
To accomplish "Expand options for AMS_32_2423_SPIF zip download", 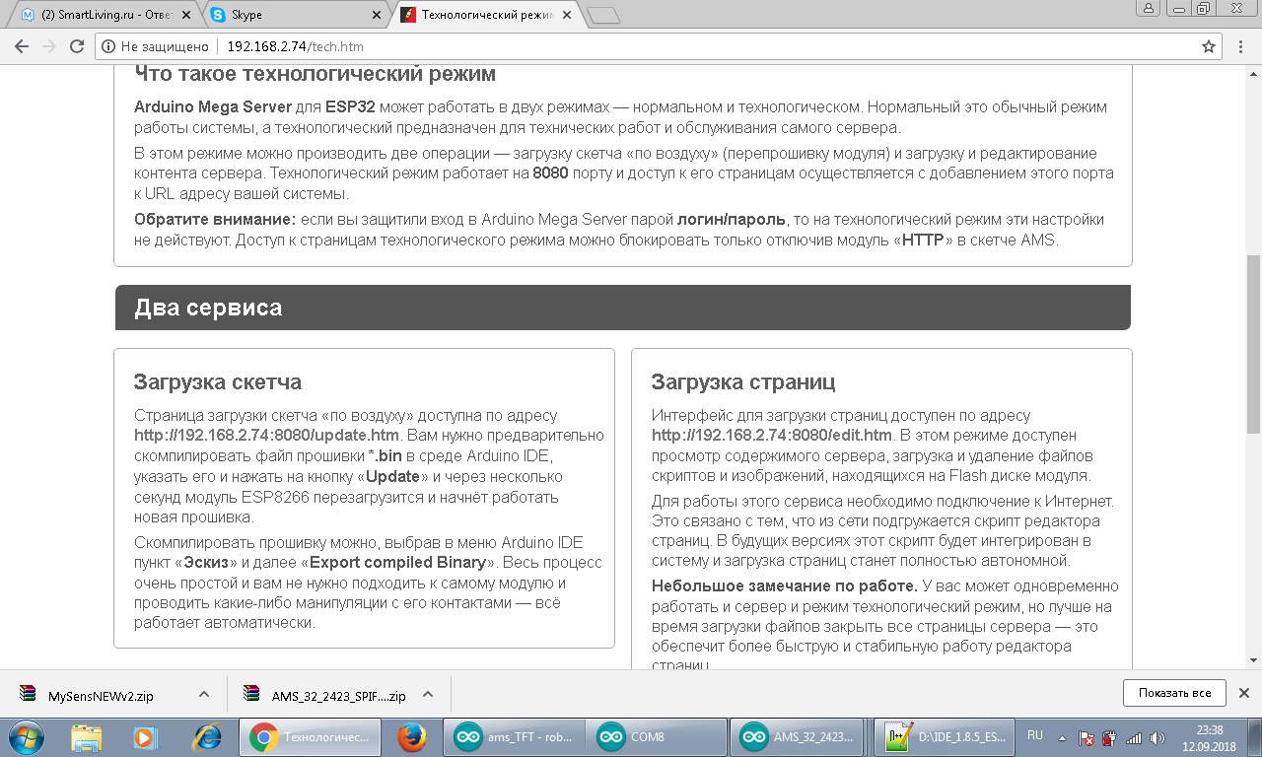I will point(428,694).
